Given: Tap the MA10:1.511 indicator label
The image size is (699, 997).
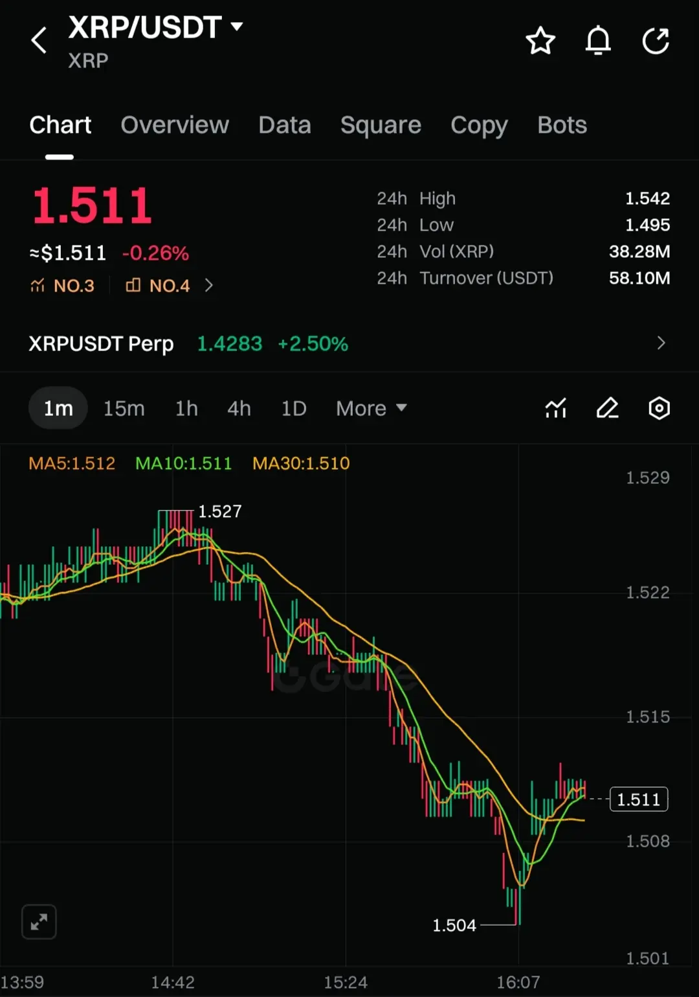Looking at the screenshot, I should (183, 463).
